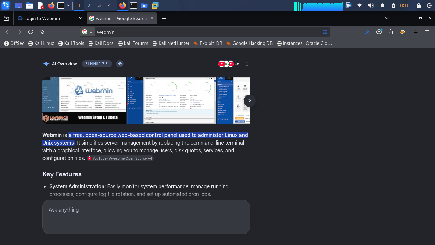435x245 pixels.
Task: Focus the file manager window in taskbar
Action: click(144, 5)
